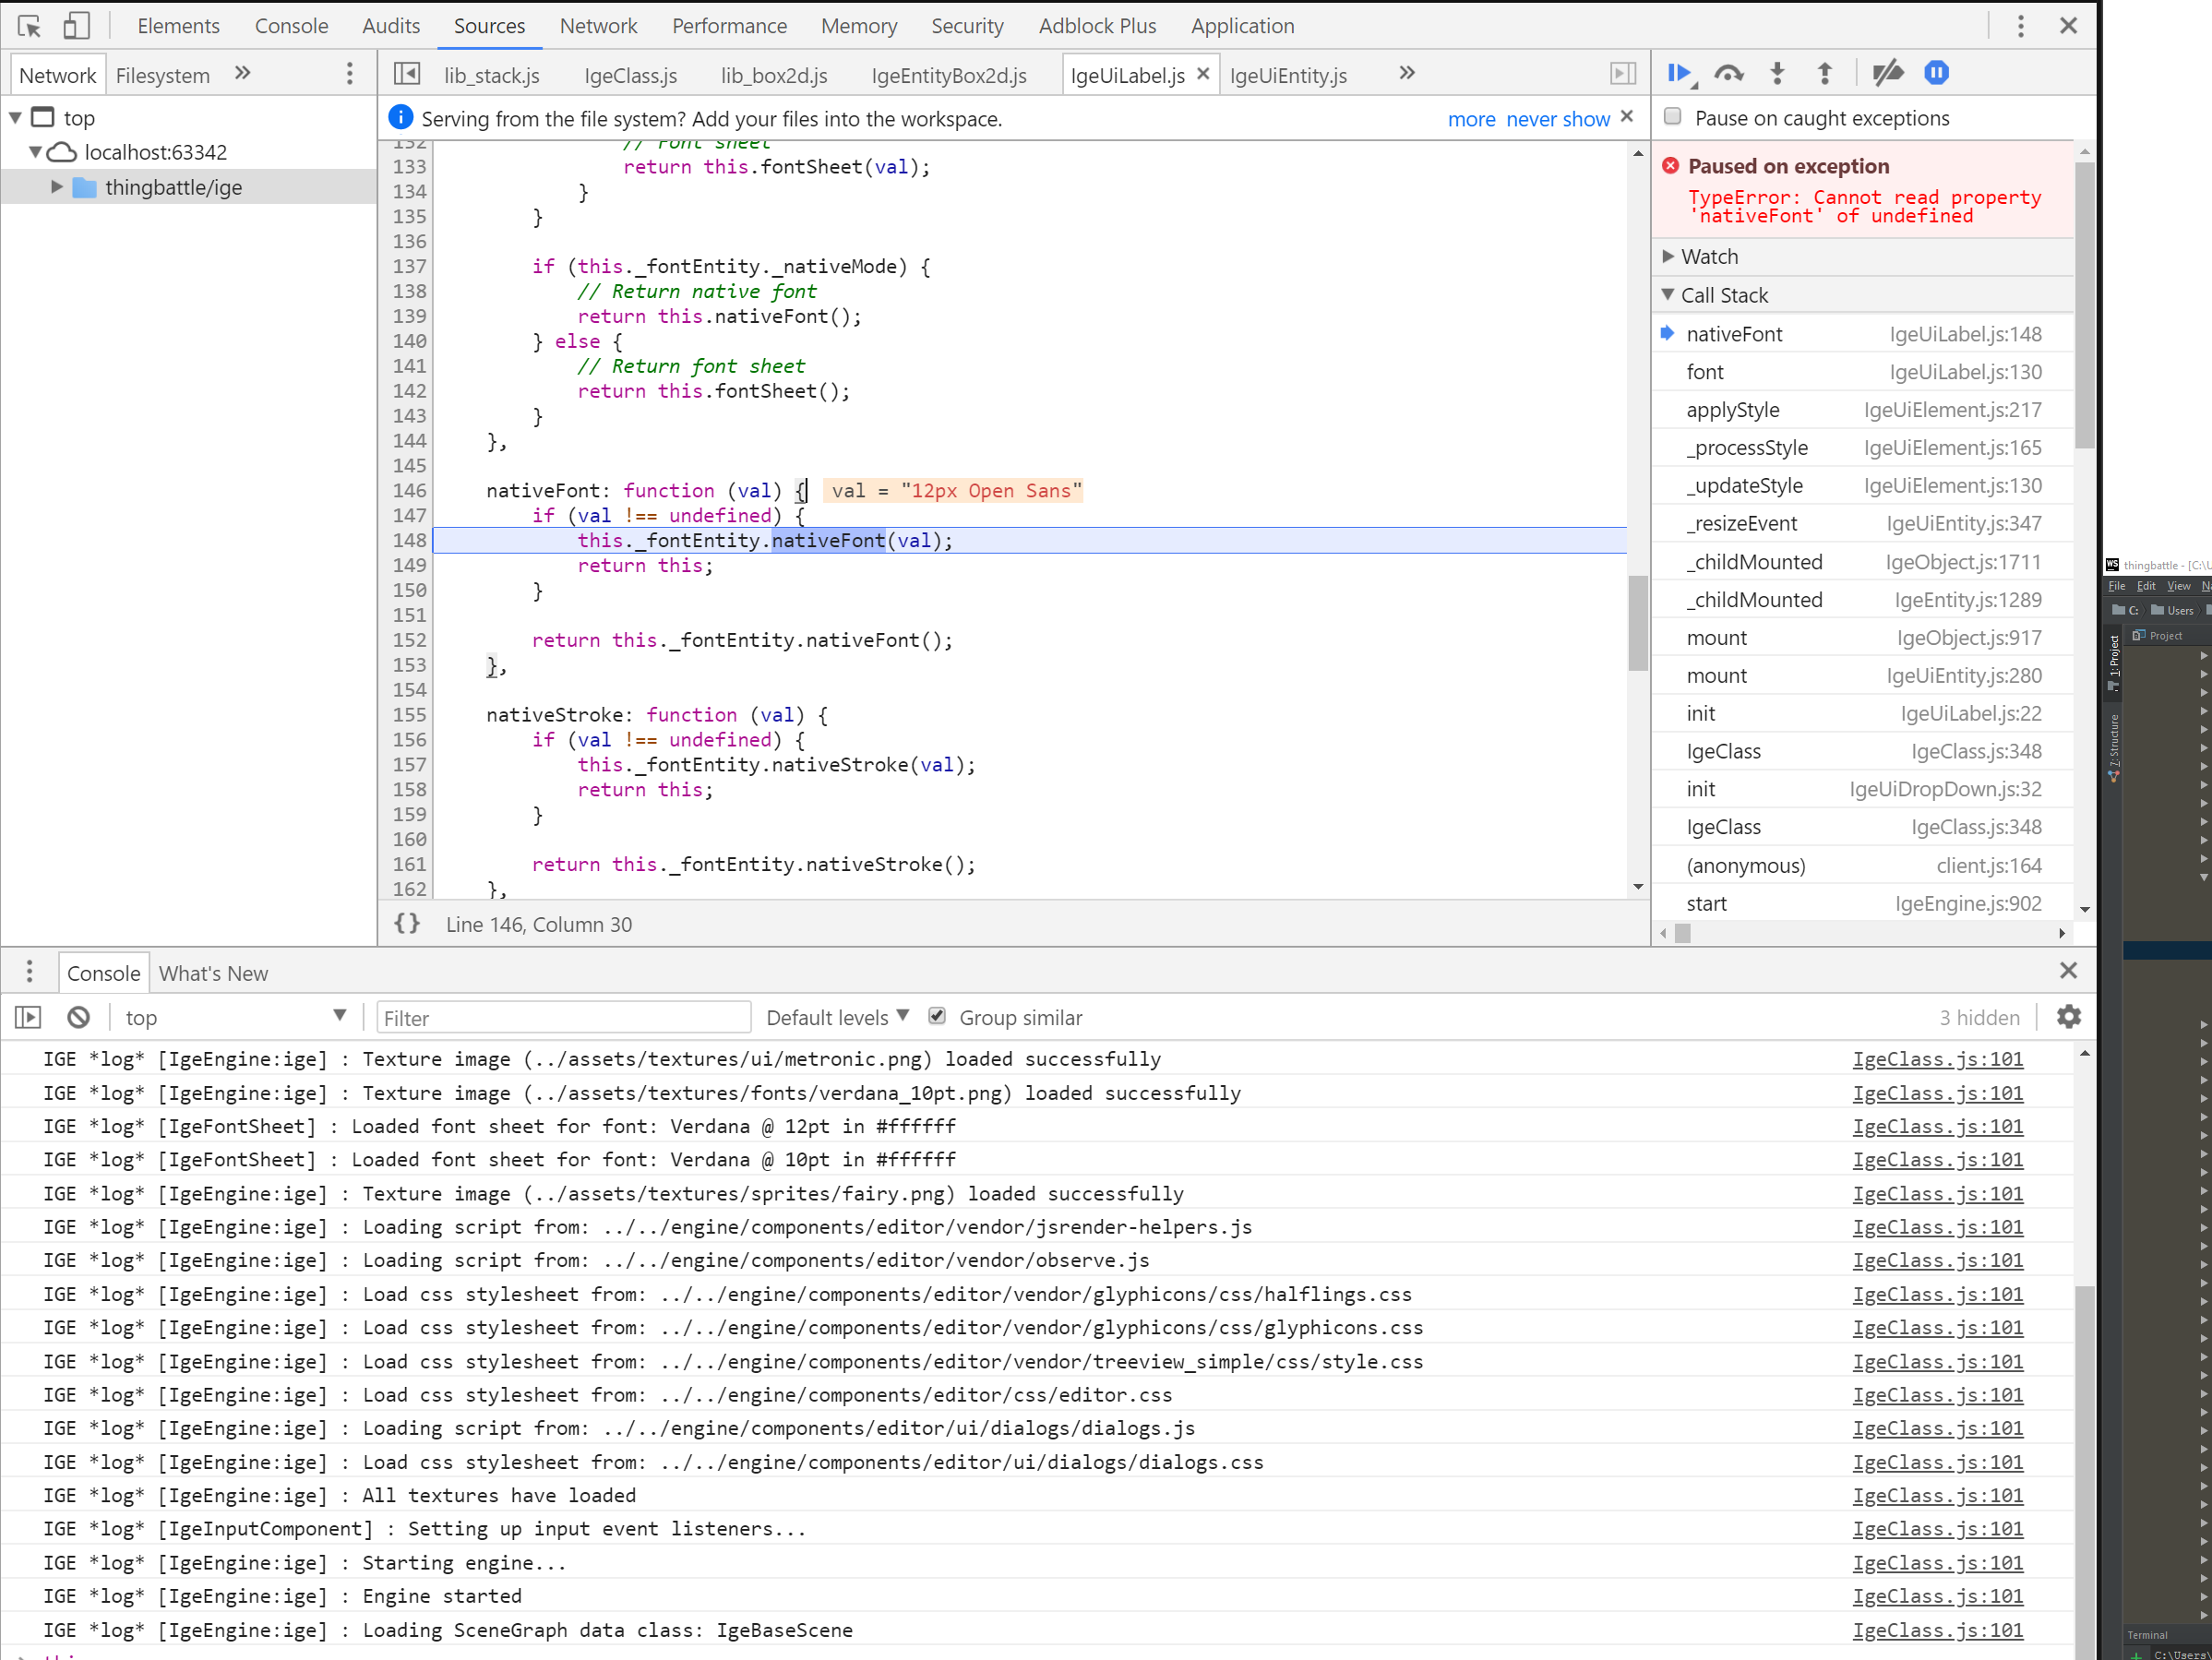Switch to the Application panel
This screenshot has width=2212, height=1660.
pos(1242,26)
